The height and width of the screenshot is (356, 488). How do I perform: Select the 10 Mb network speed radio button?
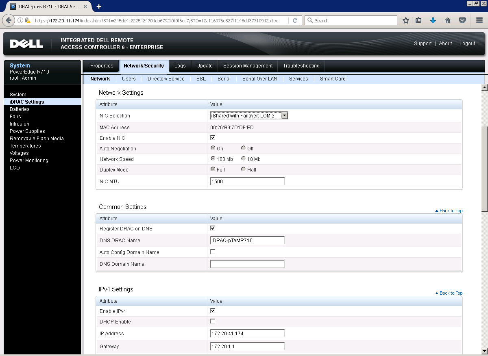[x=243, y=158]
